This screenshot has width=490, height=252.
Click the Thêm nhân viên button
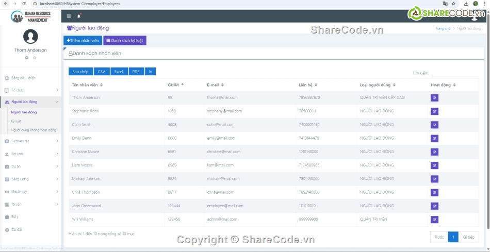83,41
